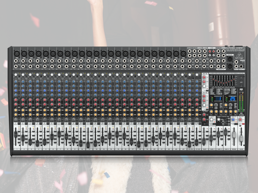Click the SUB 1 fader cap

click(204, 141)
